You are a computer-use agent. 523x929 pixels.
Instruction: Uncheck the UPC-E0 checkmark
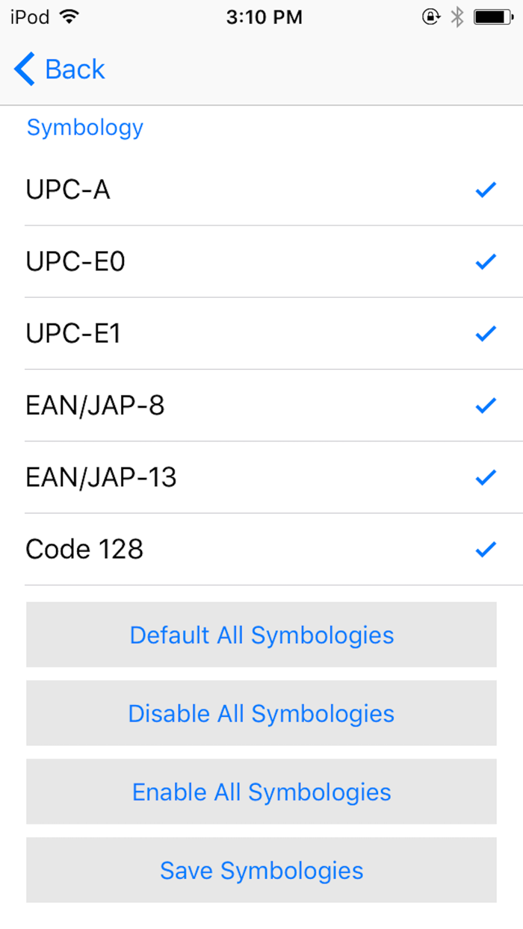click(x=486, y=262)
